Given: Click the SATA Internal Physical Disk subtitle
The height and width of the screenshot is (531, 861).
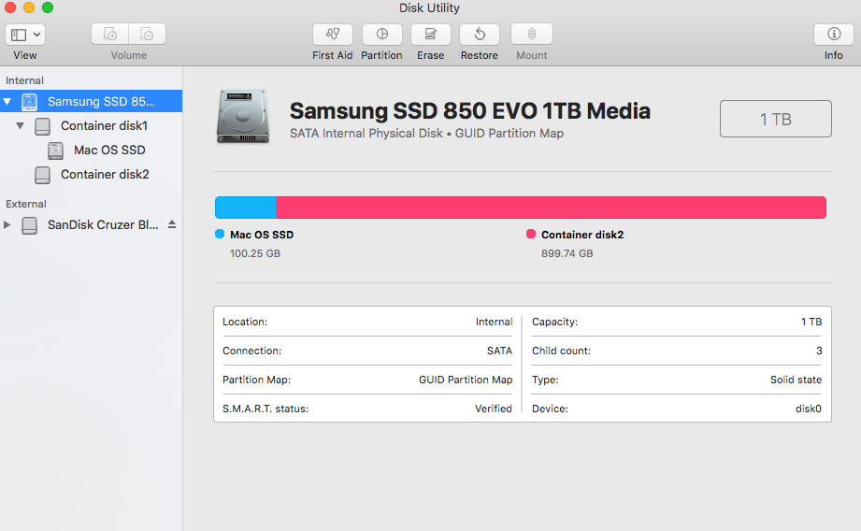Looking at the screenshot, I should [426, 134].
